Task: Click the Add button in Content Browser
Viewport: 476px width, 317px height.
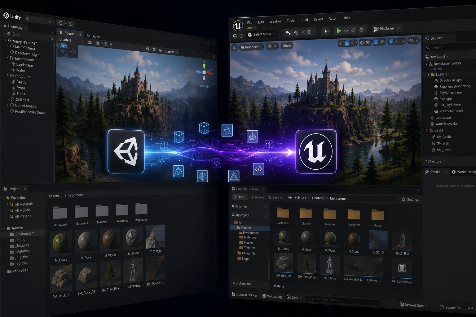Action: coord(239,197)
